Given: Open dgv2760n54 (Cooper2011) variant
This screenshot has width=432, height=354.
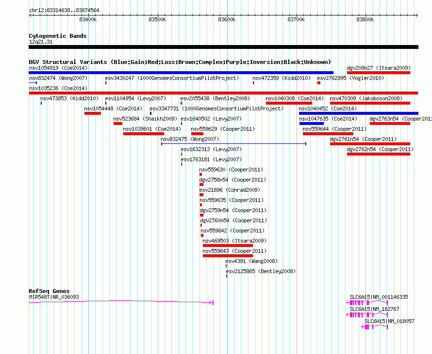Looking at the screenshot, I should pyautogui.click(x=234, y=220).
